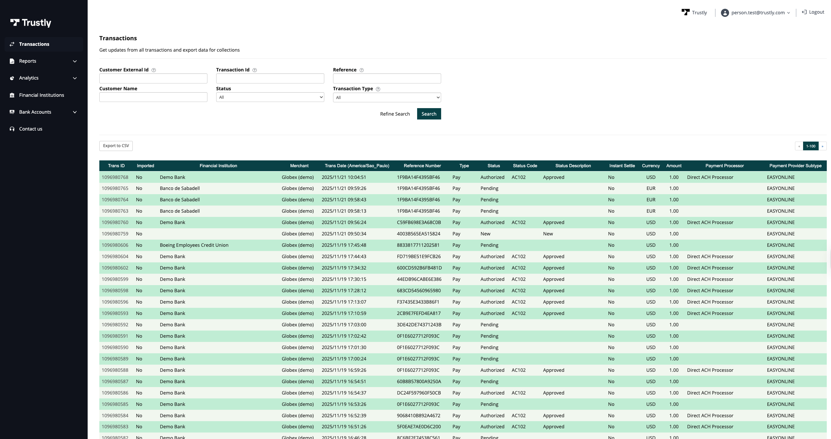Image resolution: width=831 pixels, height=439 pixels.
Task: Open the Transaction Type dropdown
Action: (x=387, y=97)
